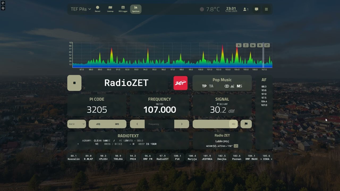Toggle the cEQ filter
Viewport: 340px width, 191px height.
click(x=98, y=124)
